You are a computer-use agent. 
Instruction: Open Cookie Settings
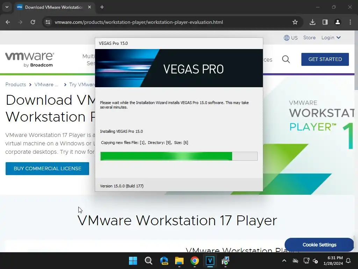[319, 245]
